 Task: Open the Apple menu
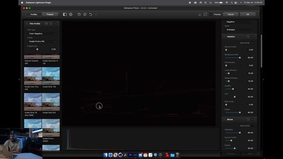[x=22, y=3]
